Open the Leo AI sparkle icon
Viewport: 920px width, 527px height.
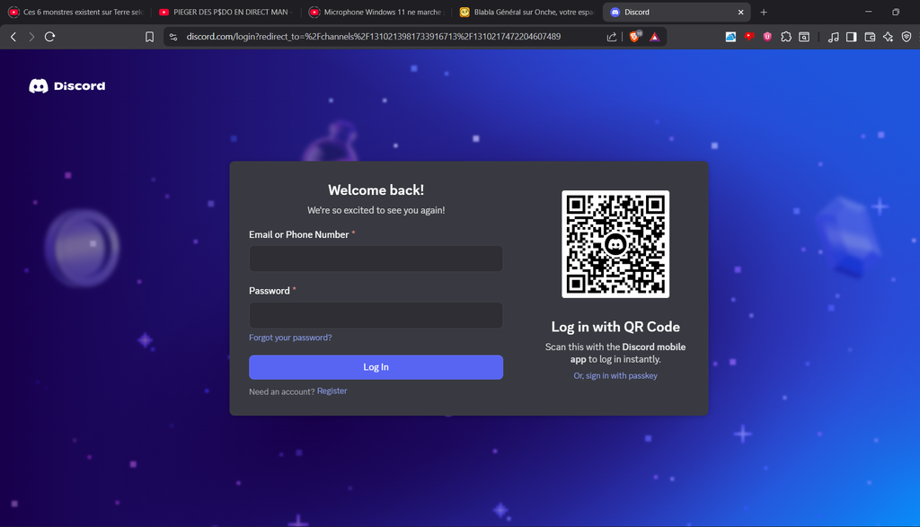[x=888, y=37]
